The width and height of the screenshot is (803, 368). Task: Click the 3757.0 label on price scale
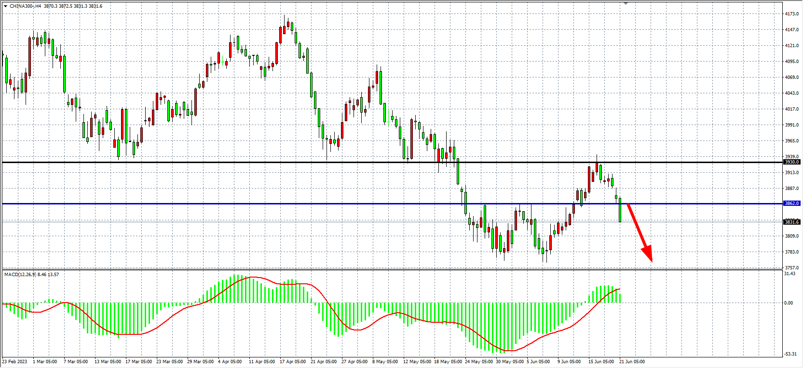pos(792,267)
